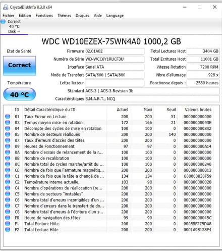Click the Correct health status button

[x=20, y=66]
